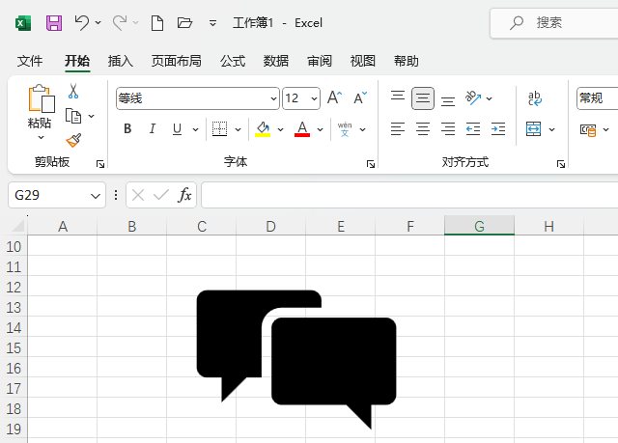Create a new blank workbook icon
Screen dimensions: 618x443
157,23
